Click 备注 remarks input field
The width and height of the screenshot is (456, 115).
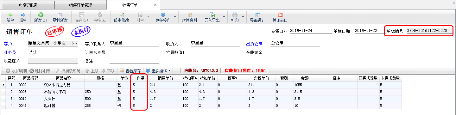134,61
